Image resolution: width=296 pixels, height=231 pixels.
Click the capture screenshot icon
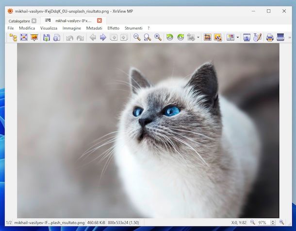[x=247, y=37]
